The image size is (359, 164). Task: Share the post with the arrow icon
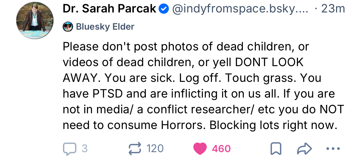tap(304, 149)
